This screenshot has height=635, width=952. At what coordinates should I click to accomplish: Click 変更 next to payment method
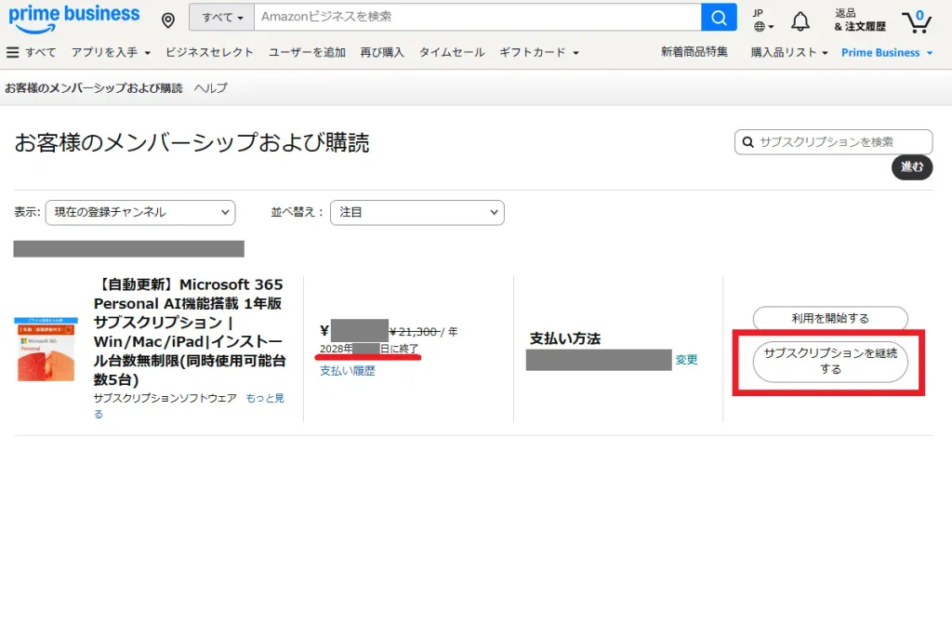pos(687,360)
